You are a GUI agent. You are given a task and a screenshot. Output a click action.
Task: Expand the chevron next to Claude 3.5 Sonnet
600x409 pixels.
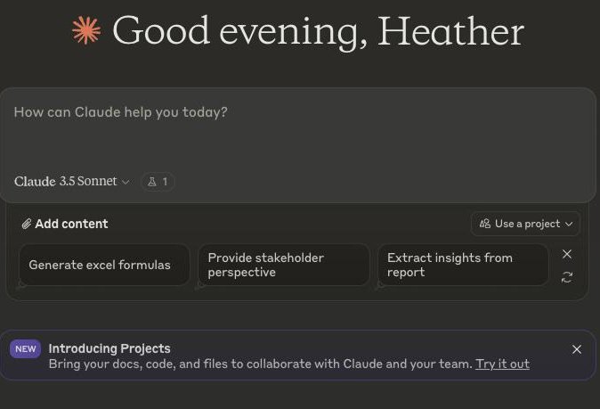pos(126,182)
